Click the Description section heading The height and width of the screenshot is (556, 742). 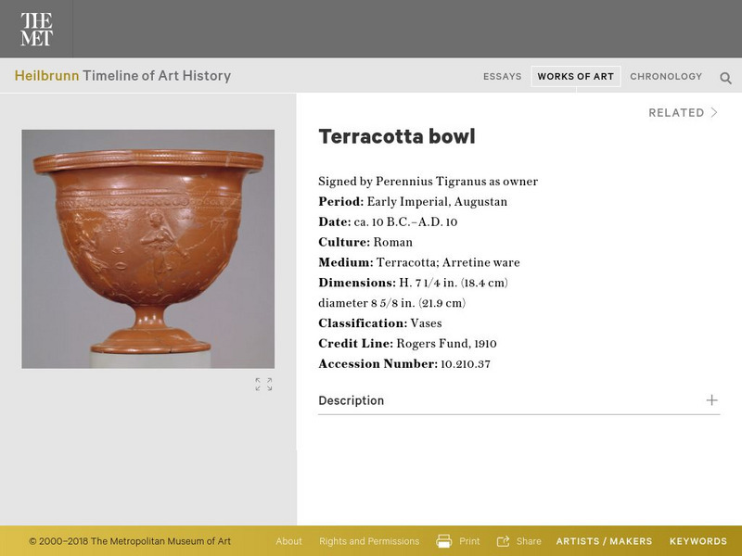[x=351, y=400]
